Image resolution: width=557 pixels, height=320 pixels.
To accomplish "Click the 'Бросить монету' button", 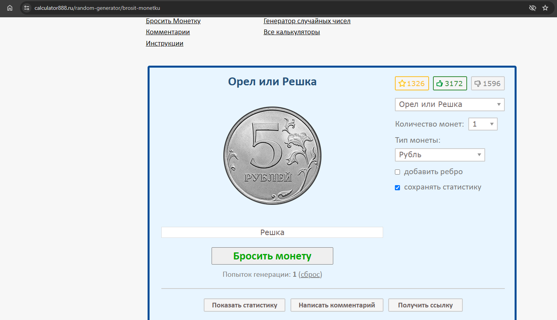I will (x=272, y=256).
